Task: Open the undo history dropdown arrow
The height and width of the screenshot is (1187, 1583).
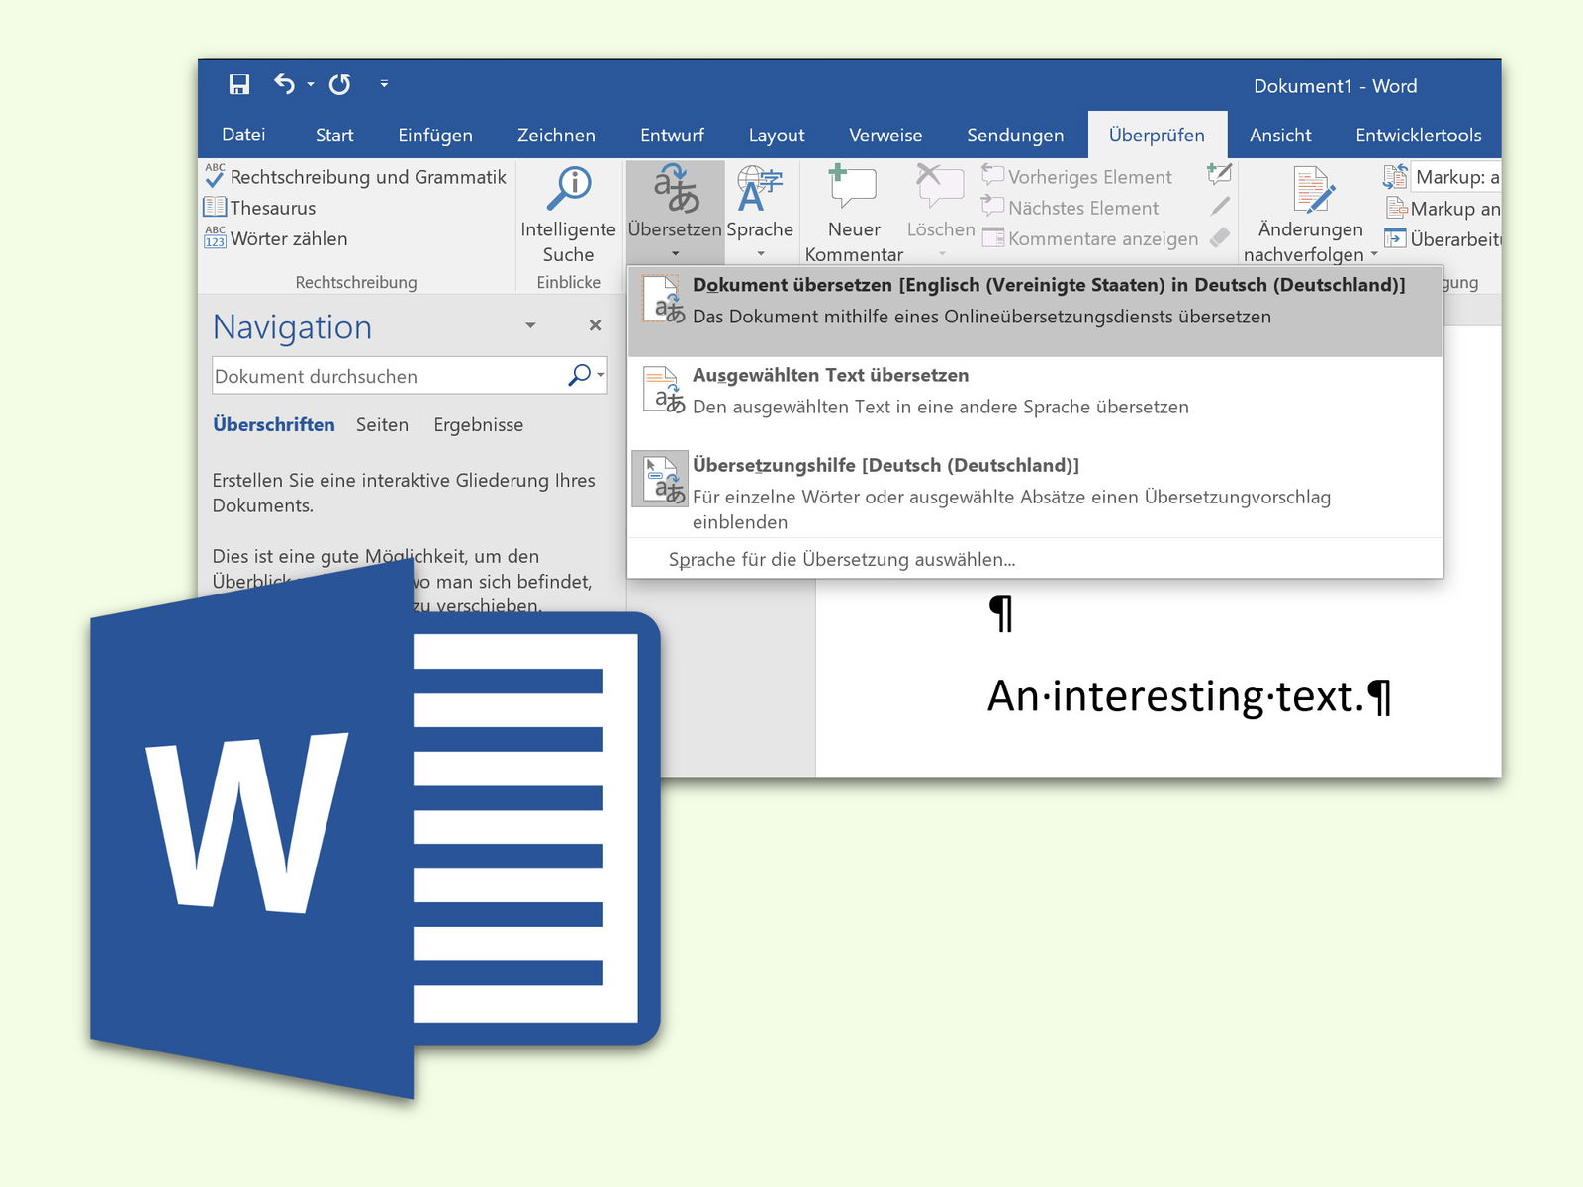Action: coord(311,85)
